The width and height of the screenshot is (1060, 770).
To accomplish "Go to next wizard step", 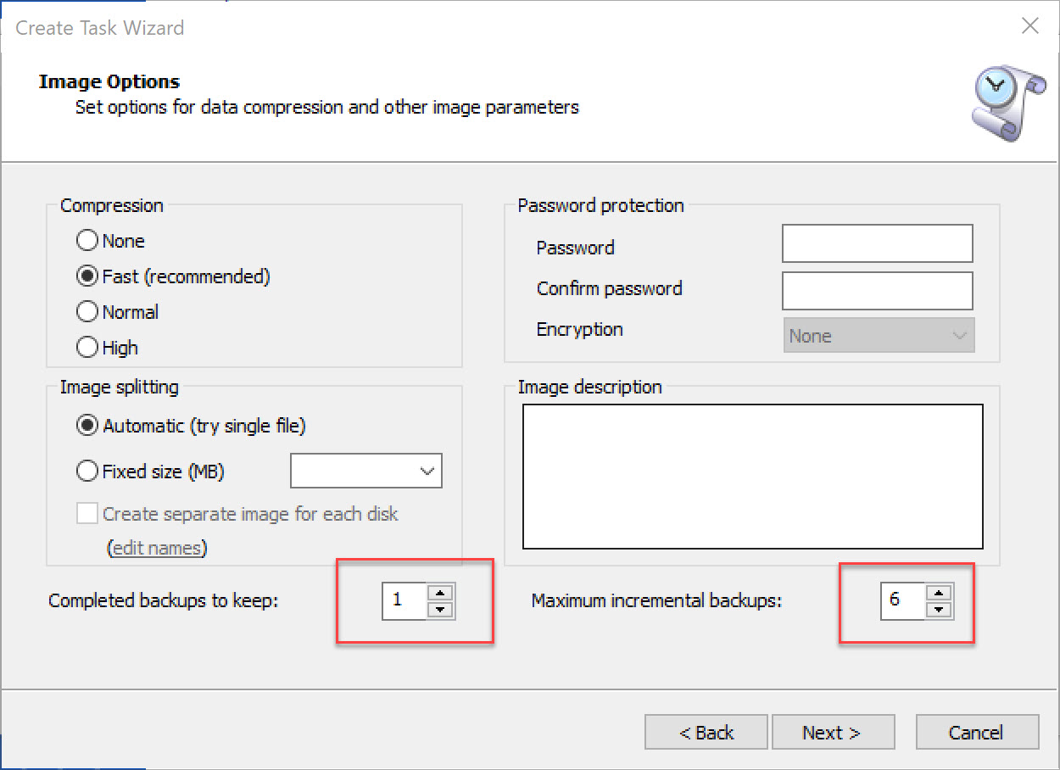I will pos(833,733).
